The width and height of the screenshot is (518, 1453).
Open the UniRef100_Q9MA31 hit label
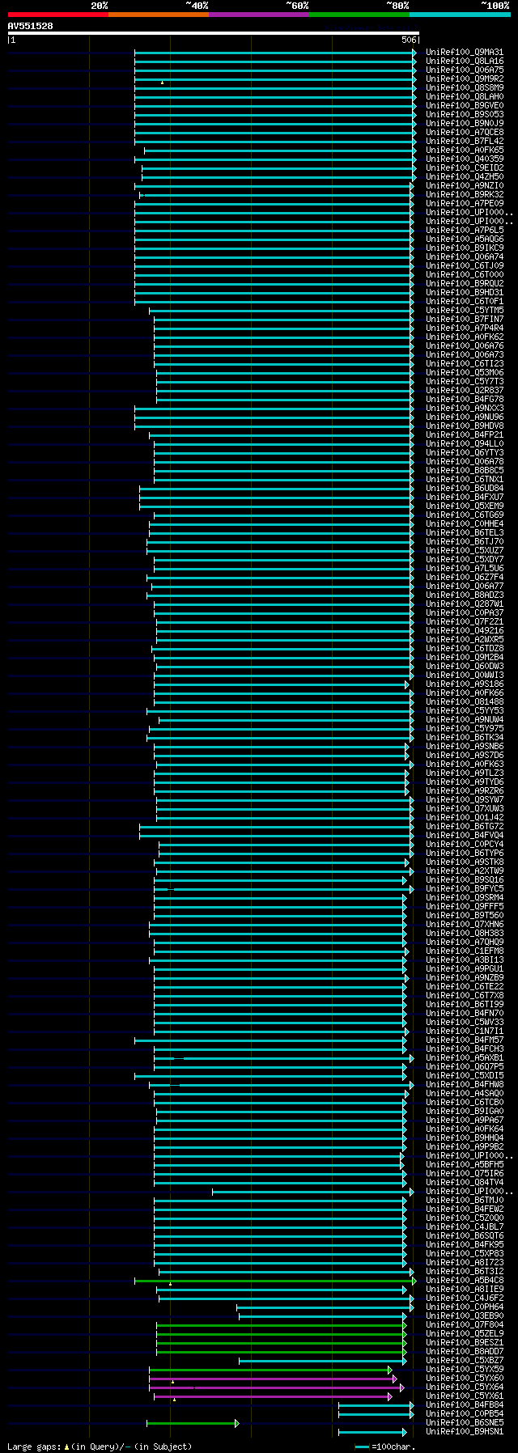coord(465,53)
